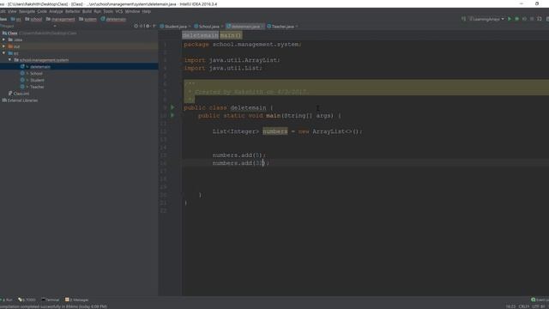This screenshot has width=549, height=309.
Task: Open the TODO tool window at the bottom
Action: 27,300
